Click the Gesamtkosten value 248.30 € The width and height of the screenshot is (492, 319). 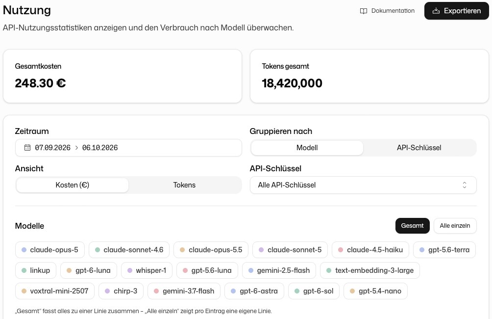41,83
